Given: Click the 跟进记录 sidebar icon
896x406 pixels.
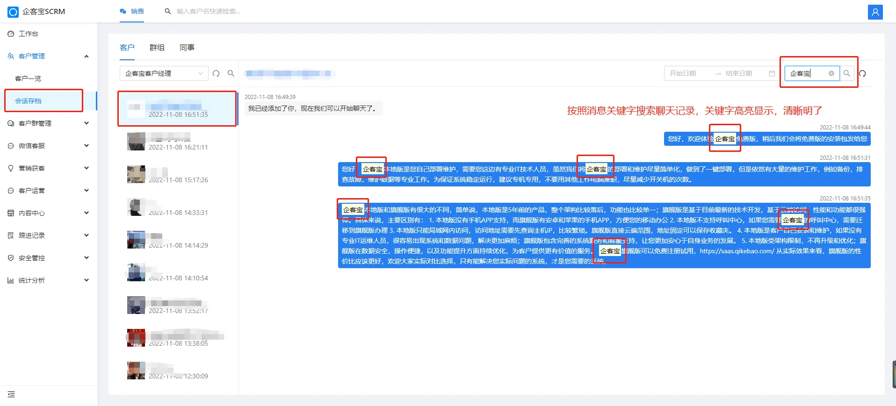Looking at the screenshot, I should coord(11,235).
